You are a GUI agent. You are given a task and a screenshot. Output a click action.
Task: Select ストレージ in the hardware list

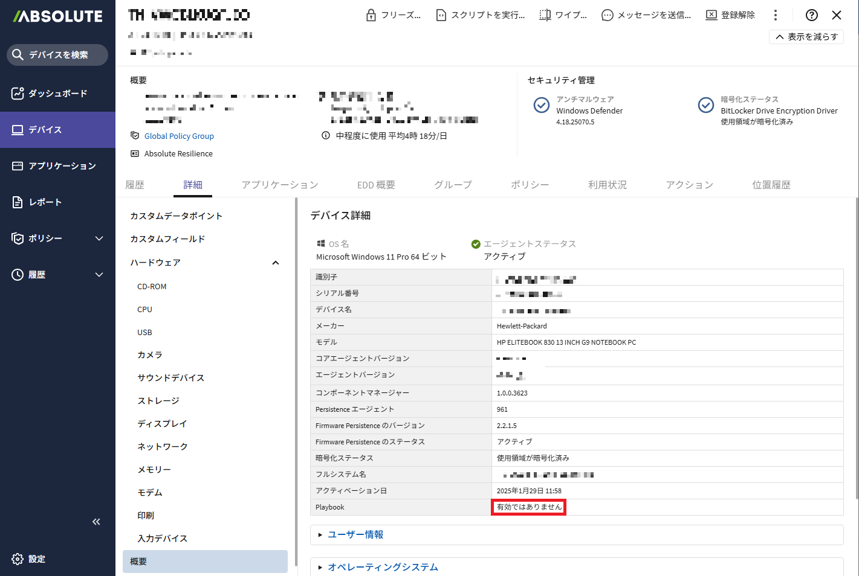(x=158, y=401)
